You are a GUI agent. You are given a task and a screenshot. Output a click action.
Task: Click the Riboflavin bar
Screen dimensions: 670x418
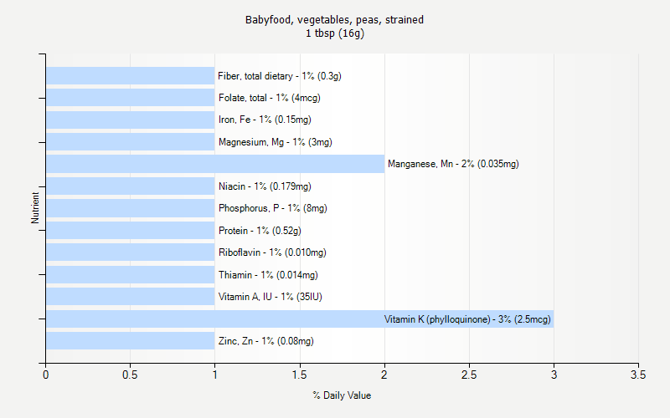pos(131,252)
